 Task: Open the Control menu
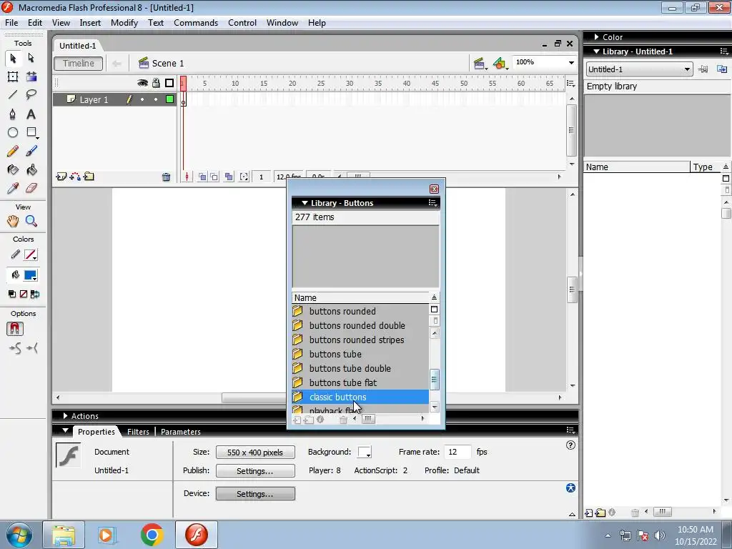tap(242, 23)
